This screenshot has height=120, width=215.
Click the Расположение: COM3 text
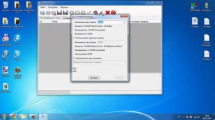(x=83, y=54)
